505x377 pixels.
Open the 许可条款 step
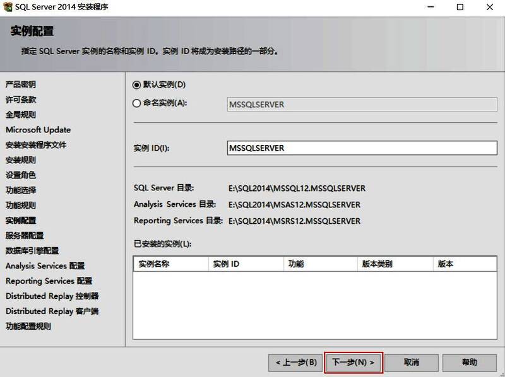22,100
